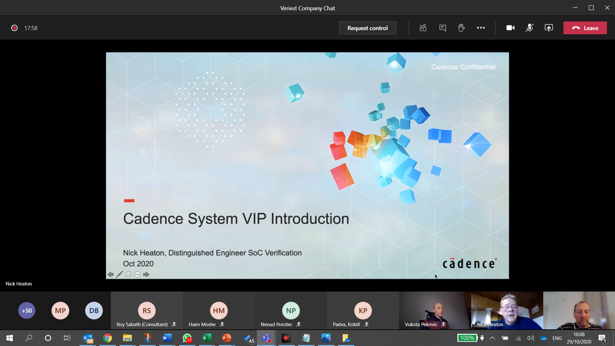The image size is (615, 346).
Task: Click the Request control button
Action: point(368,28)
